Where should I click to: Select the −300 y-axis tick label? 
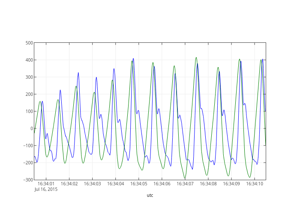click(28, 180)
